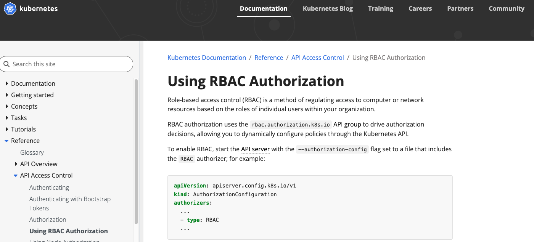The image size is (534, 242).
Task: Click the apiVersion code line
Action: point(235,186)
